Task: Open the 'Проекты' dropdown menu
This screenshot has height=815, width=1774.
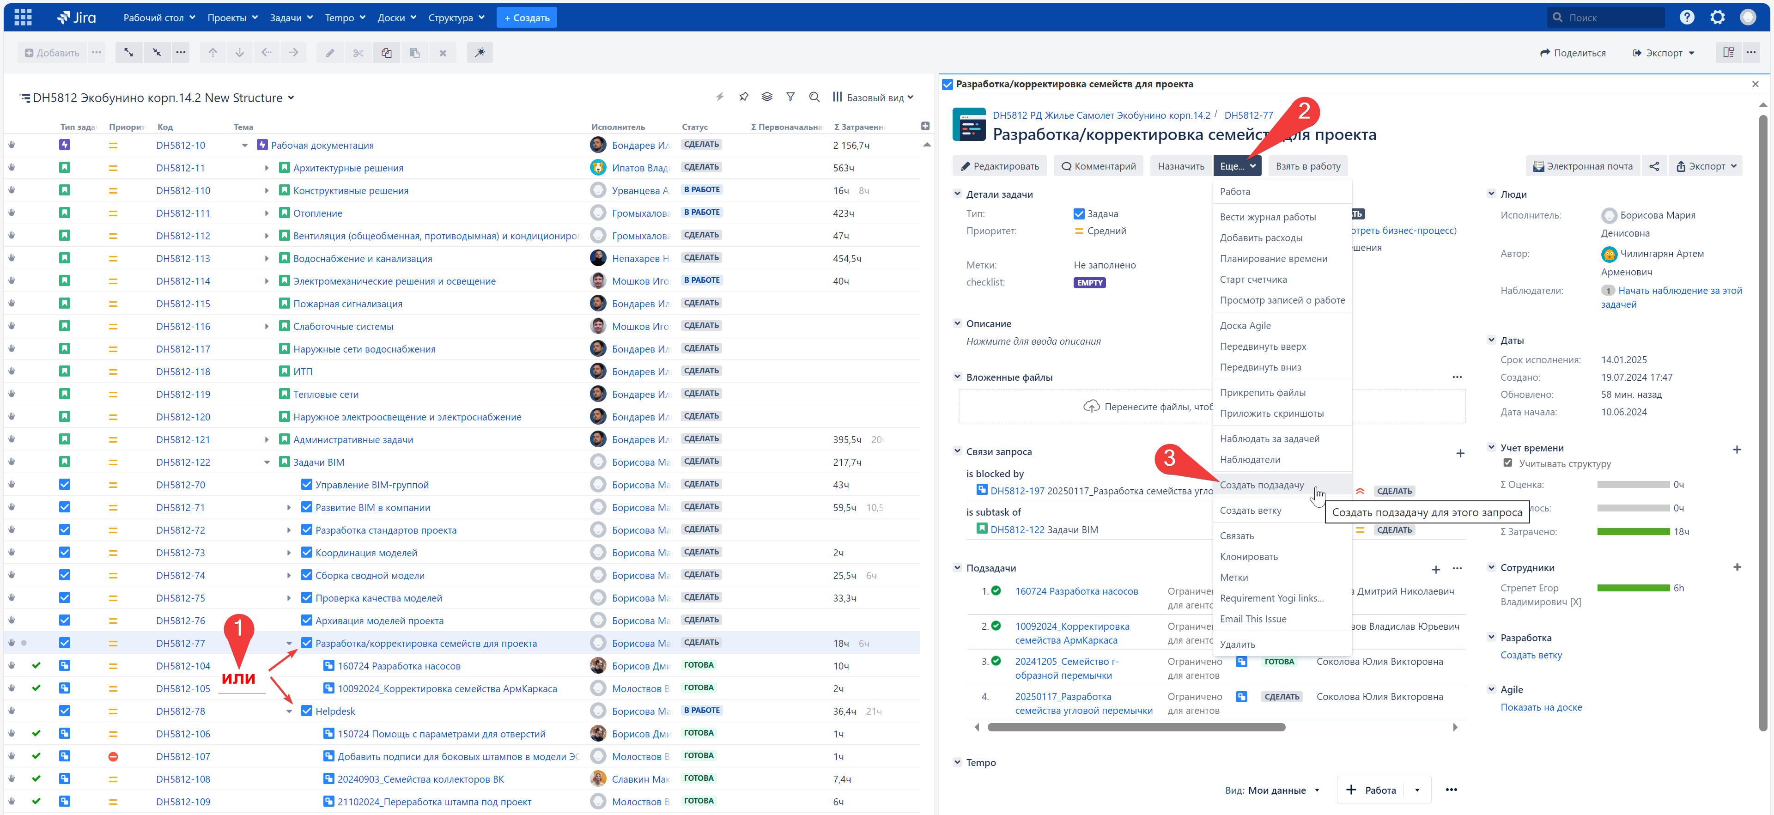Action: tap(233, 17)
